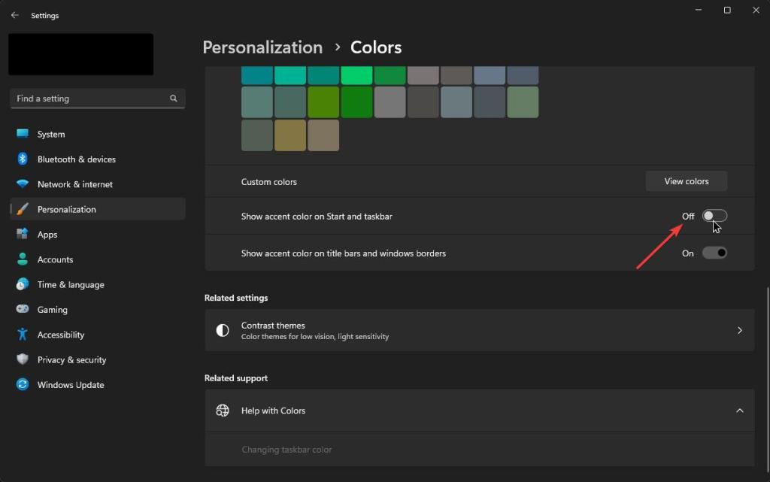Open the Changing taskbar color link
The image size is (770, 482).
click(286, 450)
